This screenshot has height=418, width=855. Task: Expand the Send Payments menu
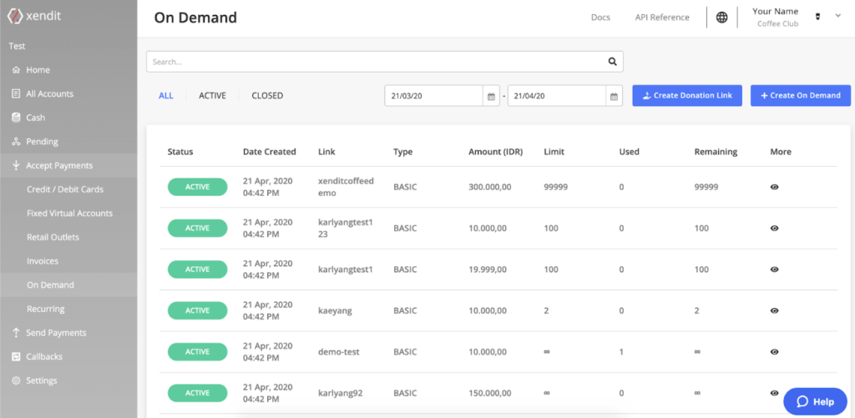[x=68, y=333]
